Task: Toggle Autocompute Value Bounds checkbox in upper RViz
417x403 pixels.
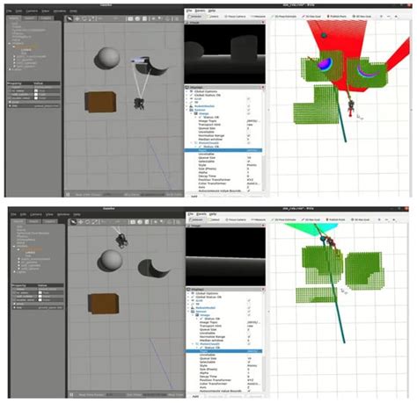Action: (248, 191)
